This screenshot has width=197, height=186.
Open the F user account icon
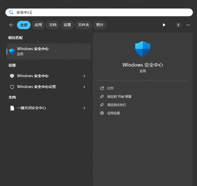click(x=178, y=25)
